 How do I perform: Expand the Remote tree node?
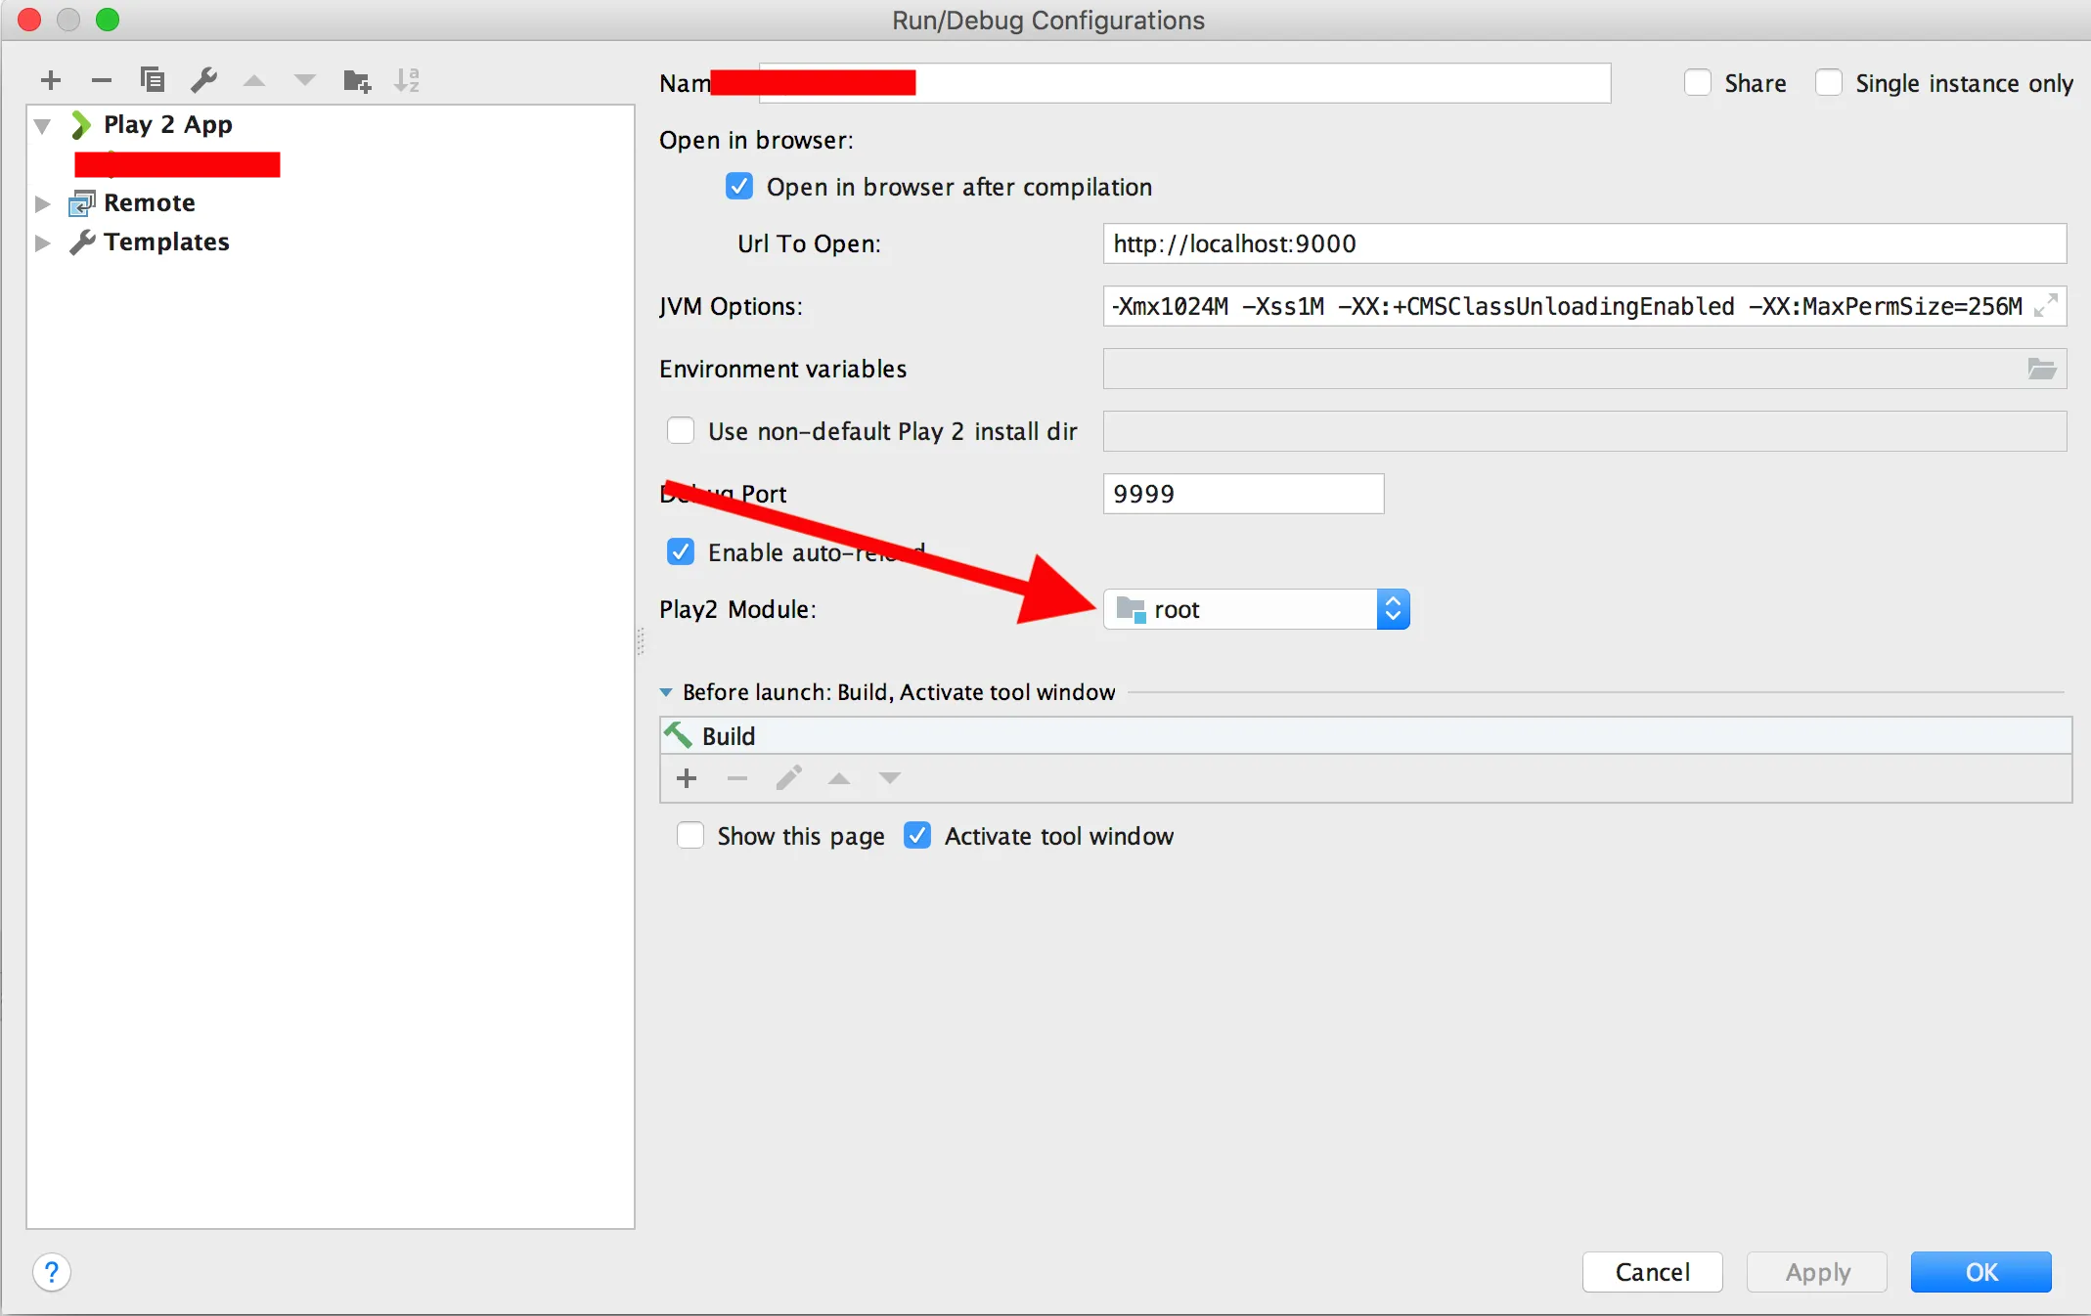pos(42,203)
